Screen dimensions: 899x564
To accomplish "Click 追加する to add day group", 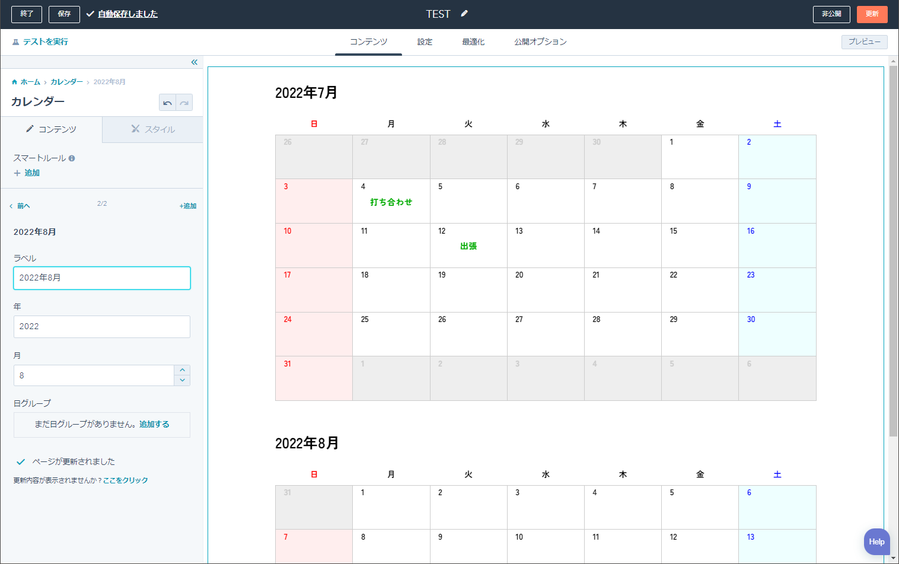I will click(154, 425).
